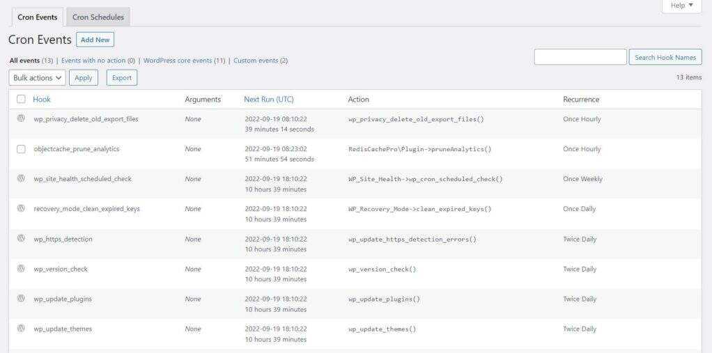Click WordPress icon beside wp_update_themes
Screen dimensions: 712x353
pyautogui.click(x=21, y=328)
